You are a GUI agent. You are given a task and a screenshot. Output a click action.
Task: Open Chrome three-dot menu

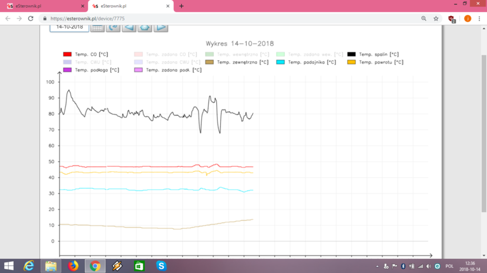coord(480,18)
